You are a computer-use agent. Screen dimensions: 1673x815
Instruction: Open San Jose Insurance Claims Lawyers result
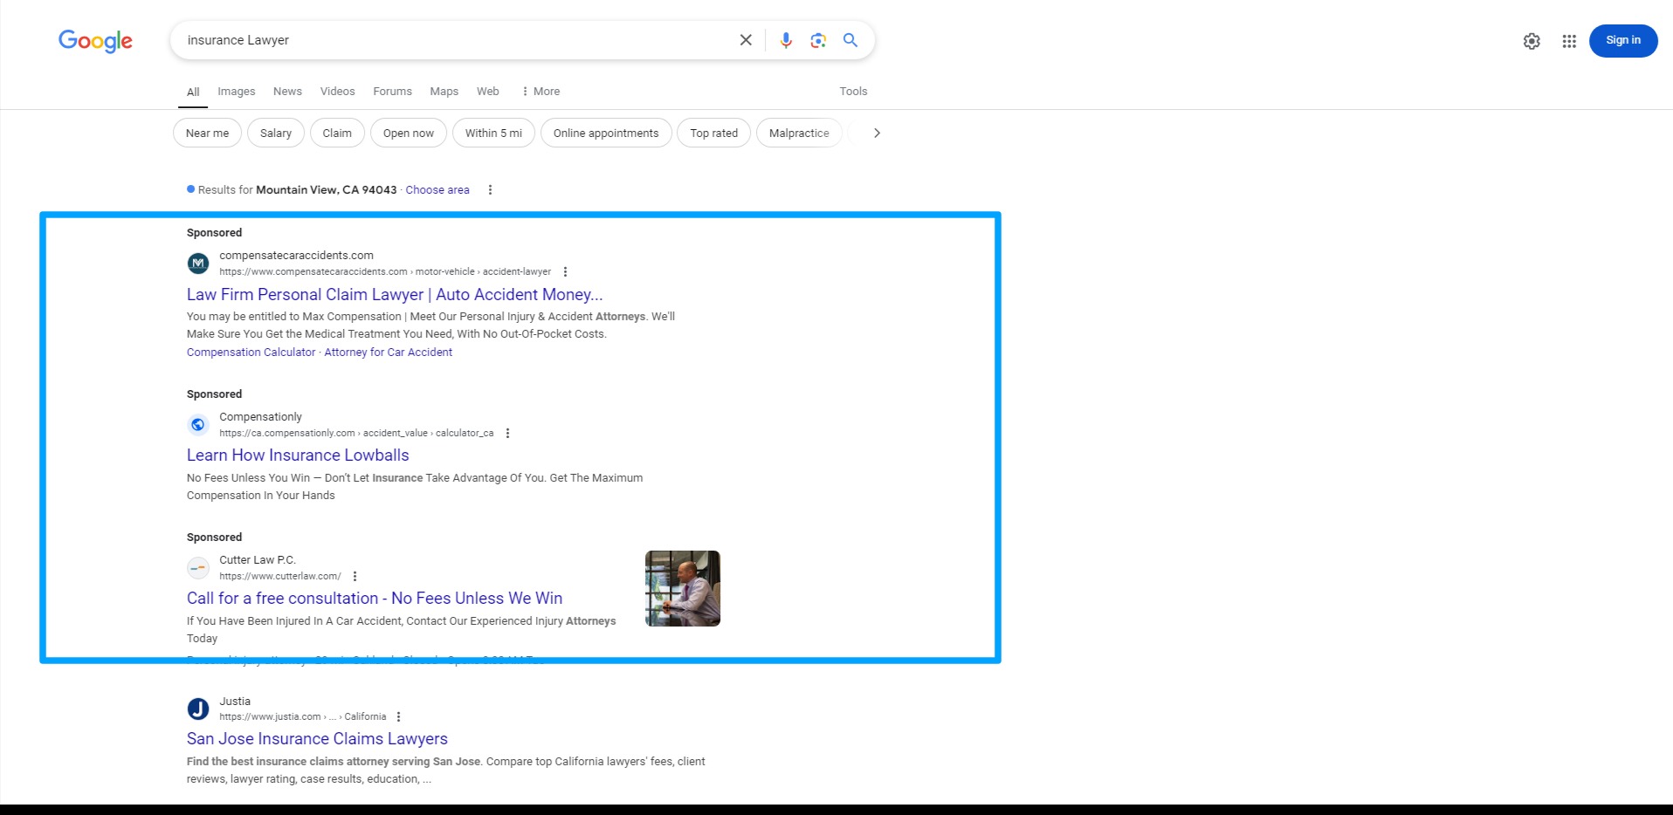pyautogui.click(x=317, y=739)
